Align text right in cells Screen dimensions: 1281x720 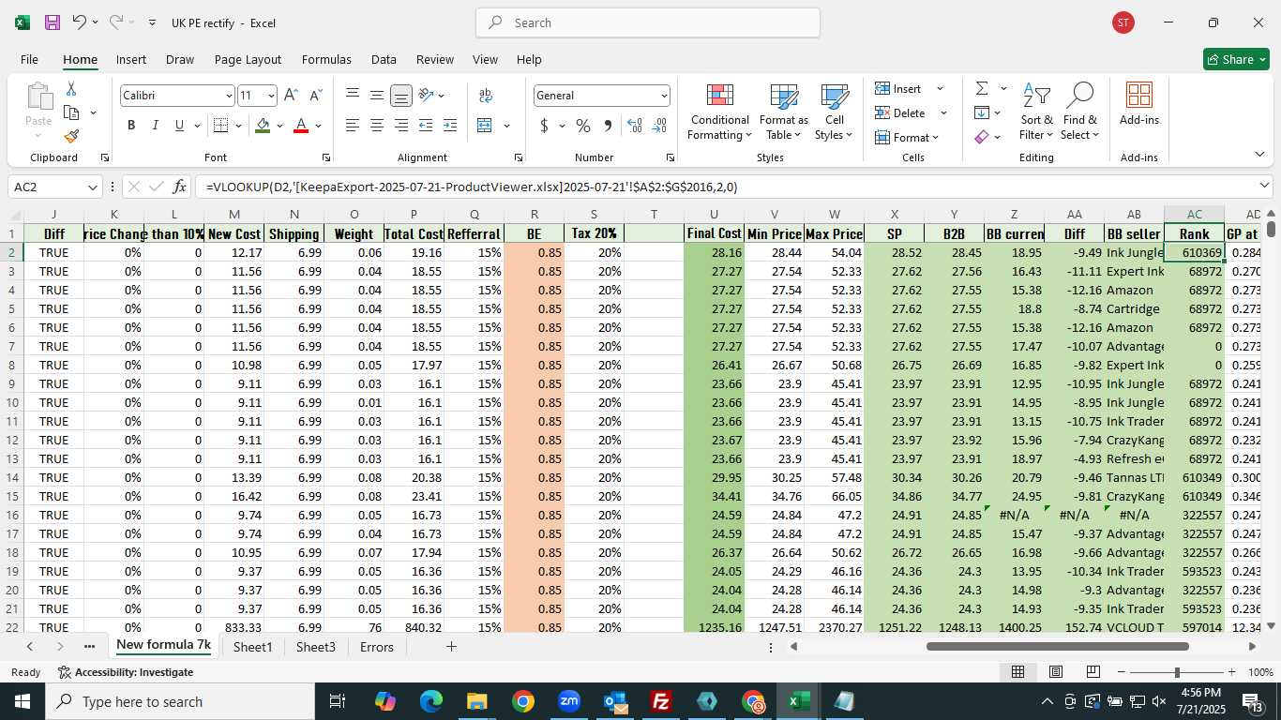[401, 126]
